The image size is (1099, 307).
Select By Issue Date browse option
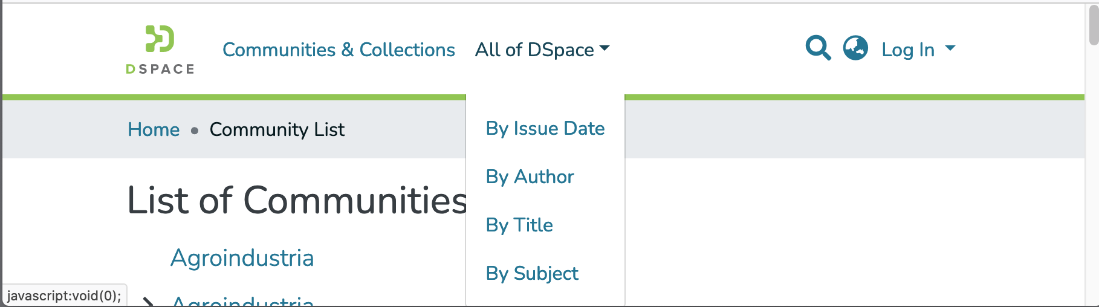click(x=545, y=128)
